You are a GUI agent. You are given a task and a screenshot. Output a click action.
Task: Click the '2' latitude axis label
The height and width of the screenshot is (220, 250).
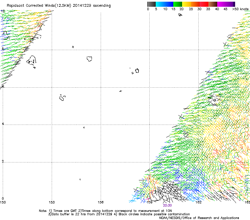(x=3, y=161)
